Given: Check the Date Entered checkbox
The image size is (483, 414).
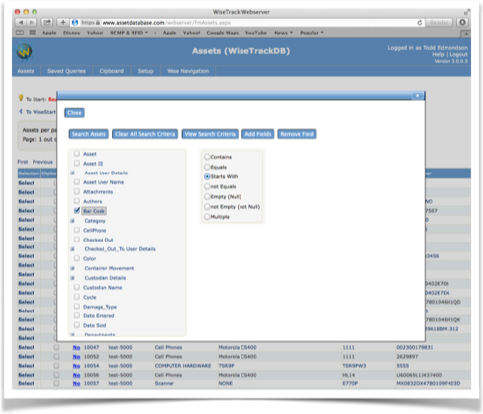Looking at the screenshot, I should [77, 315].
